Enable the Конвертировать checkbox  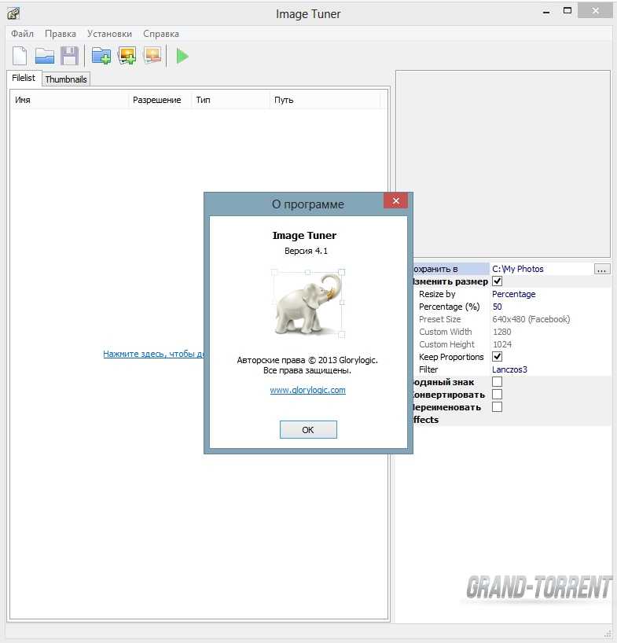497,395
